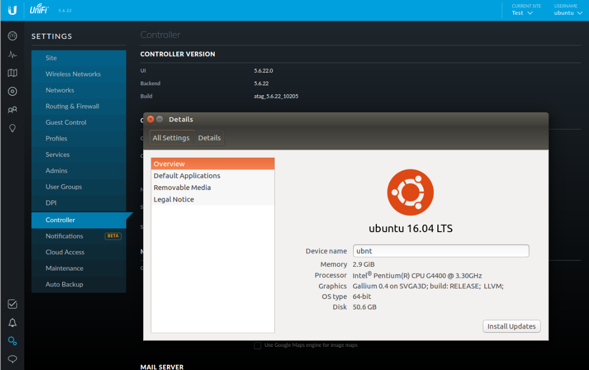The height and width of the screenshot is (370, 589).
Task: Open the live chat bubble icon
Action: (13, 359)
